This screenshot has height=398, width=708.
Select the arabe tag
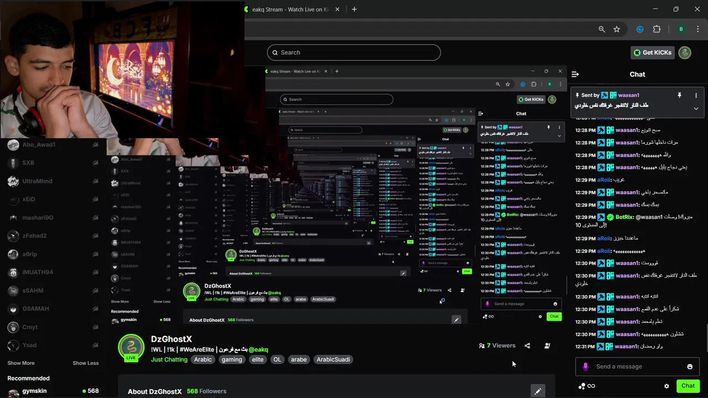[299, 359]
